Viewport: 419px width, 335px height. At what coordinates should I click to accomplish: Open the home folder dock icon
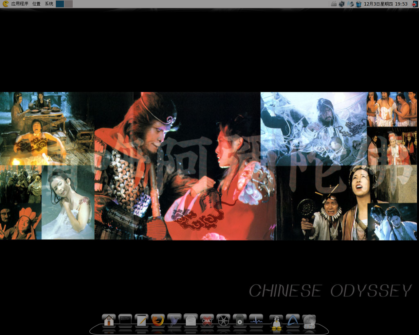coord(109,321)
